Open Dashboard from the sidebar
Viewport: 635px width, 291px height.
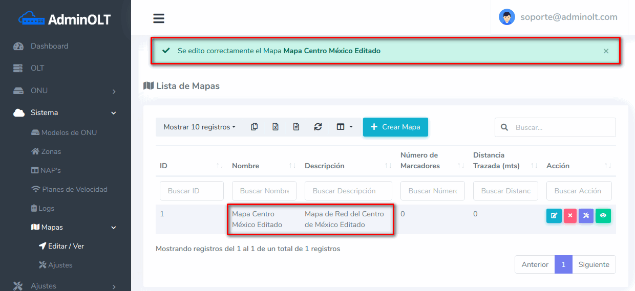(49, 46)
